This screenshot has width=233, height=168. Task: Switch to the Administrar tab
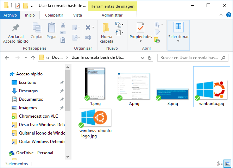[x=112, y=15]
